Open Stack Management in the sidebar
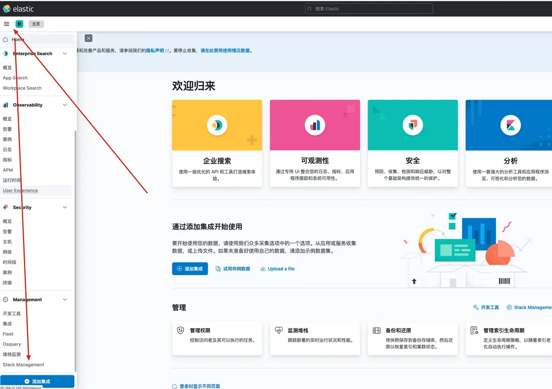Image resolution: width=552 pixels, height=389 pixels. point(24,365)
